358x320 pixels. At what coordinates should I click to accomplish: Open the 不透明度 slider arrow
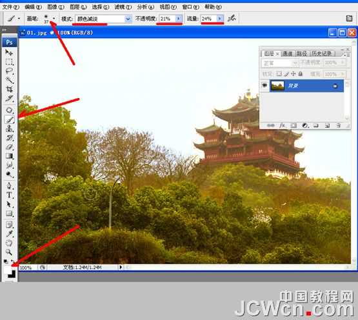click(179, 19)
